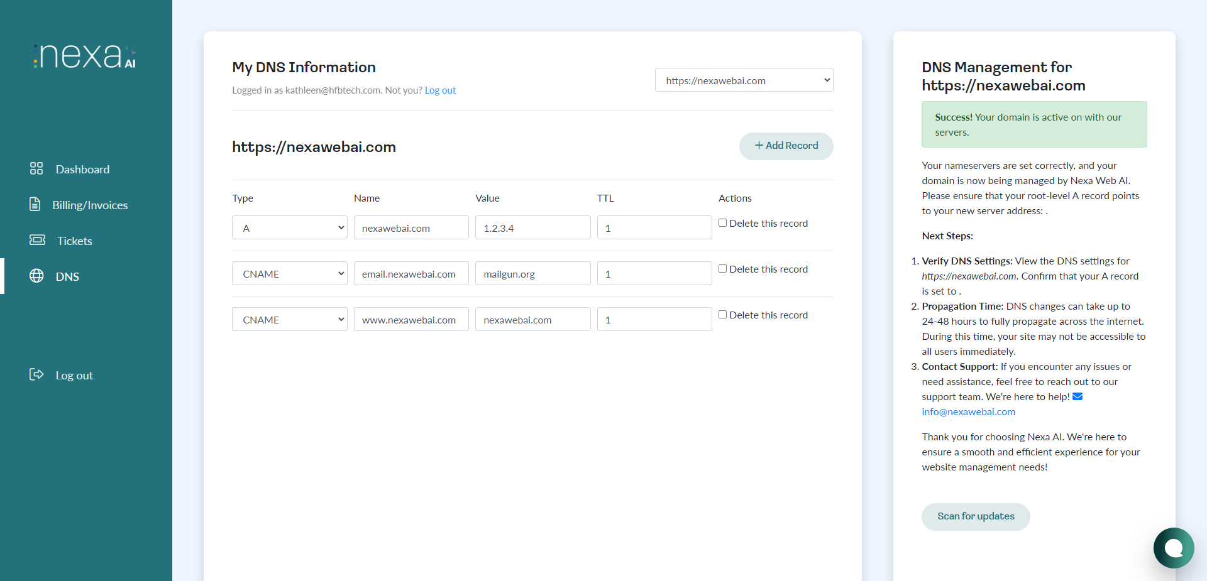Follow the info@nexawebai.com email link
The width and height of the screenshot is (1207, 581).
pyautogui.click(x=968, y=412)
